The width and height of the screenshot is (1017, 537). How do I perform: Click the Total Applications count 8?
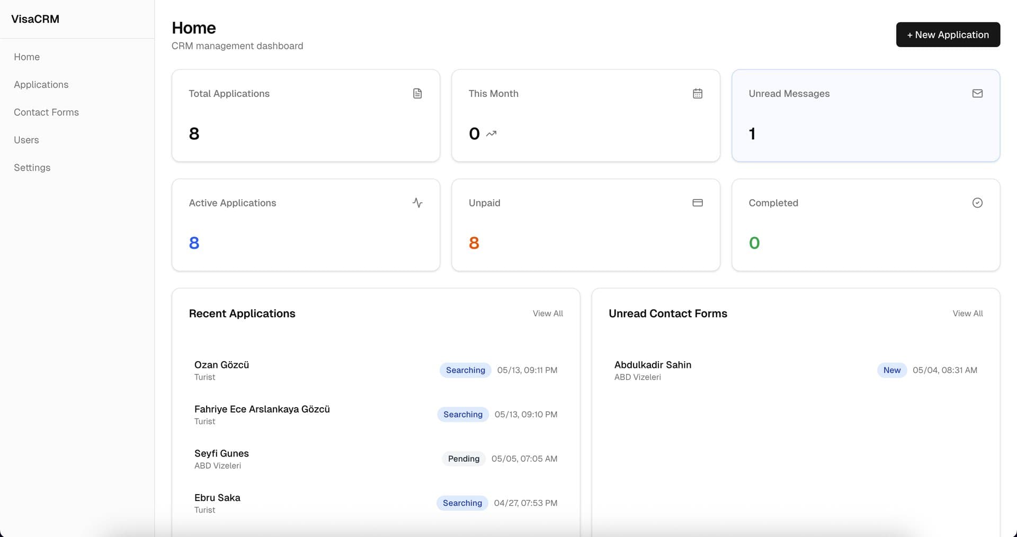click(x=194, y=133)
